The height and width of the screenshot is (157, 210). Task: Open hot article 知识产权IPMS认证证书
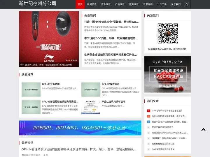click(x=162, y=127)
